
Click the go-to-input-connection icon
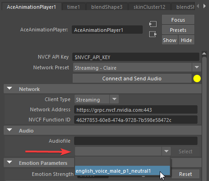point(153,24)
